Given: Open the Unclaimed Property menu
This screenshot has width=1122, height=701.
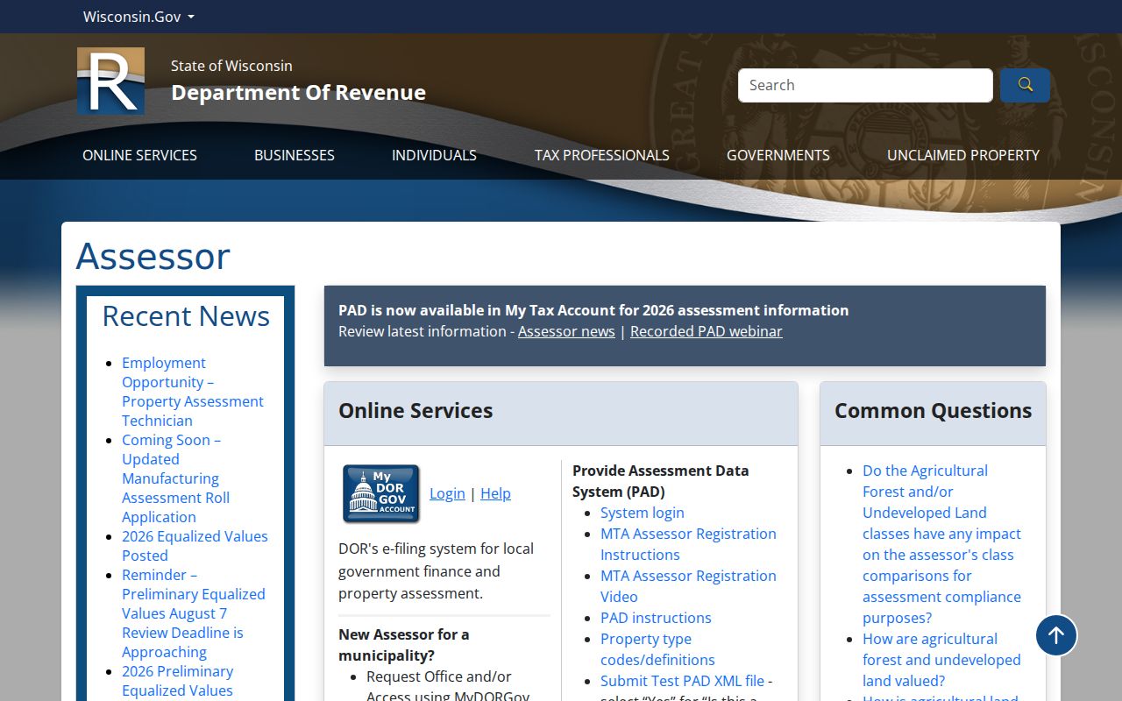Looking at the screenshot, I should click(963, 155).
